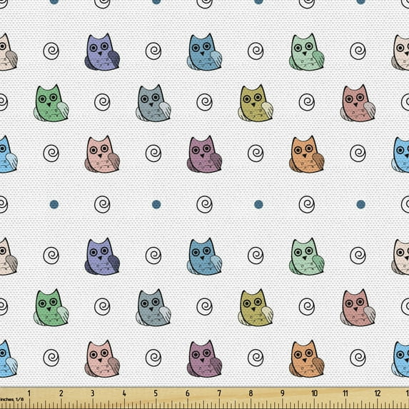The height and width of the screenshot is (409, 409).
Task: Click the ruler number 12 mark
Action: point(378,393)
